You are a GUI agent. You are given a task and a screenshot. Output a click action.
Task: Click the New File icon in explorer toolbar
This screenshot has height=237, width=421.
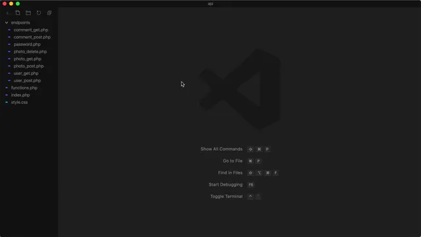click(18, 13)
